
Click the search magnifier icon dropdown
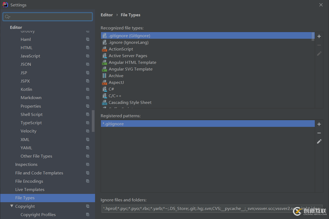[x=7, y=17]
